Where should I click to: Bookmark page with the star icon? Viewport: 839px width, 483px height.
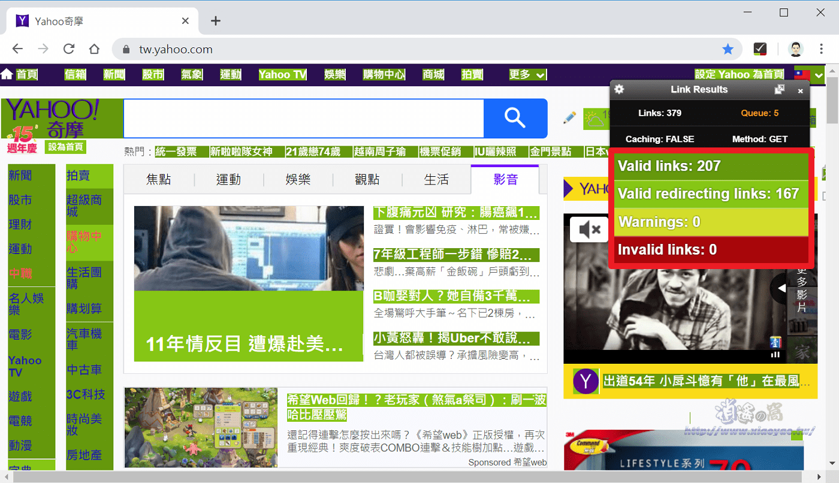tap(728, 49)
